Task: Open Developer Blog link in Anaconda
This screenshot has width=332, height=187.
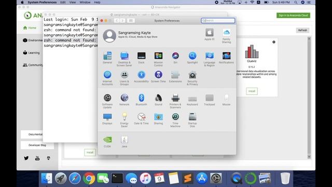Action: (37, 145)
